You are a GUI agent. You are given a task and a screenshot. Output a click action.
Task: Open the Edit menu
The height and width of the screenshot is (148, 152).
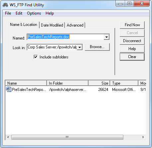point(19,13)
